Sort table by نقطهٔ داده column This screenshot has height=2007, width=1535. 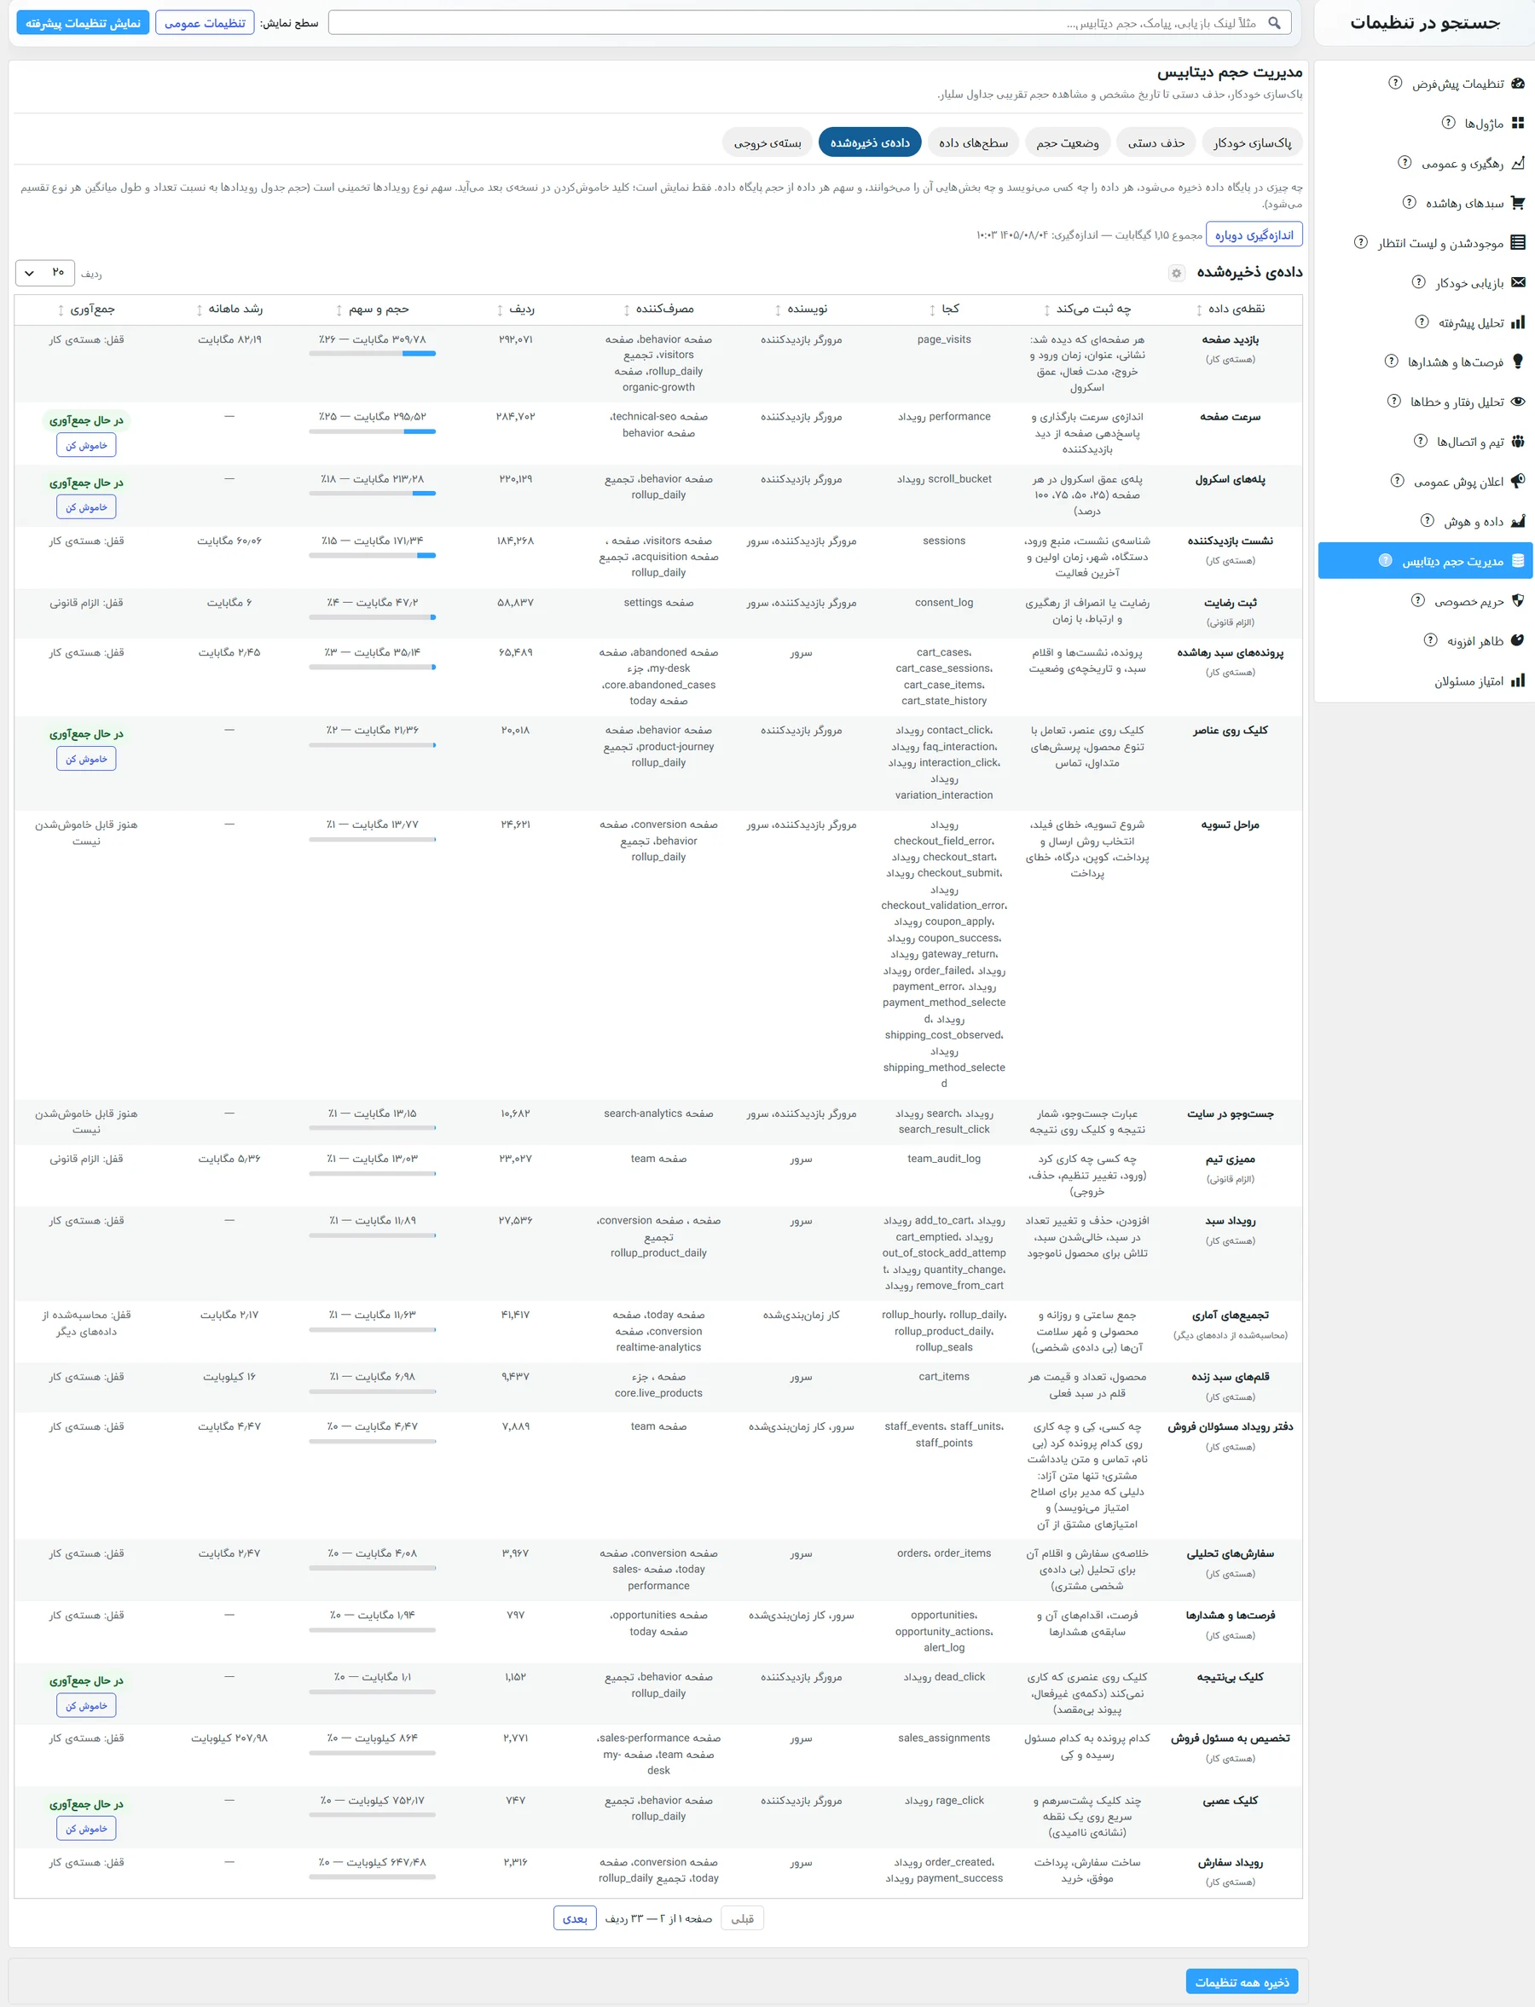pos(1229,309)
